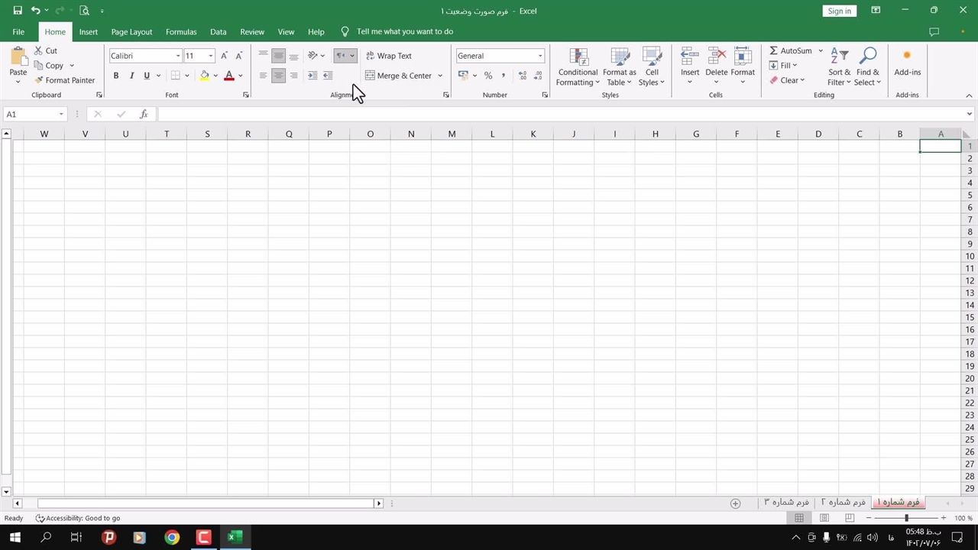978x550 pixels.
Task: Add a new sheet with plus button
Action: [735, 503]
